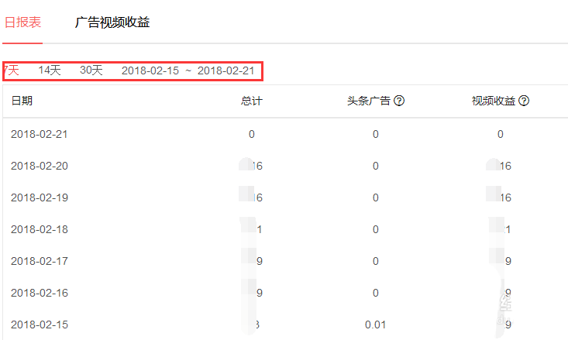
Task: Select the 2018-02-20 table row date
Action: (x=40, y=166)
